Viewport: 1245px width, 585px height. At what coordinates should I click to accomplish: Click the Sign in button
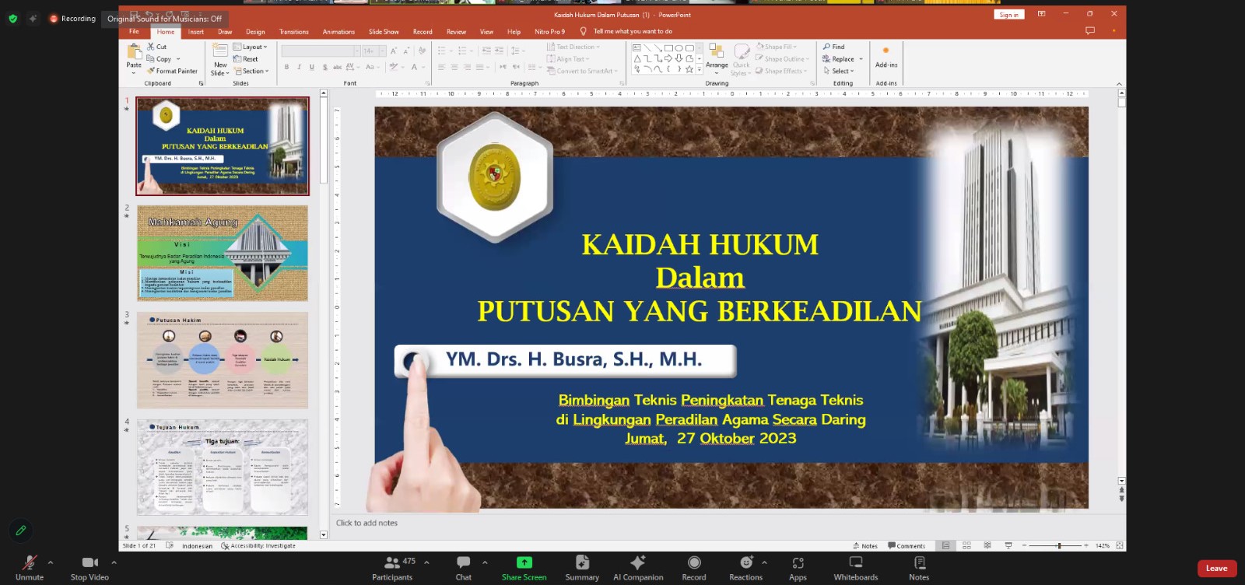pos(1009,15)
